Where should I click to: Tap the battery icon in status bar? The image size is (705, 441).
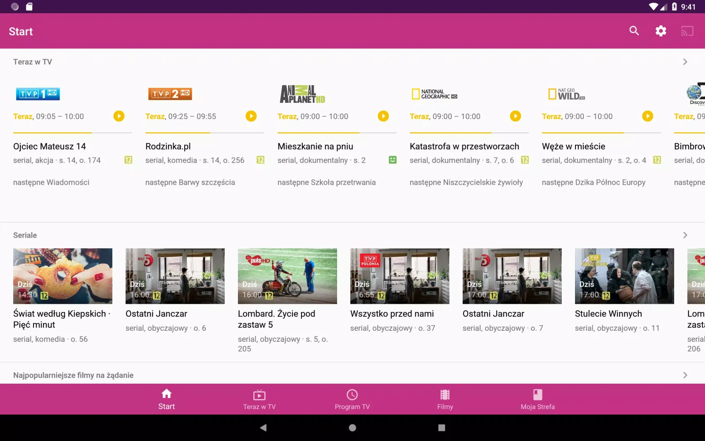point(674,7)
